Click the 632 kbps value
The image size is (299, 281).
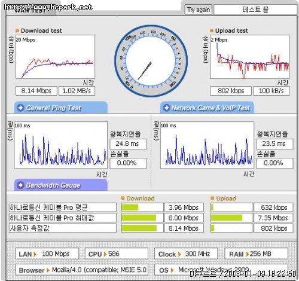point(273,207)
